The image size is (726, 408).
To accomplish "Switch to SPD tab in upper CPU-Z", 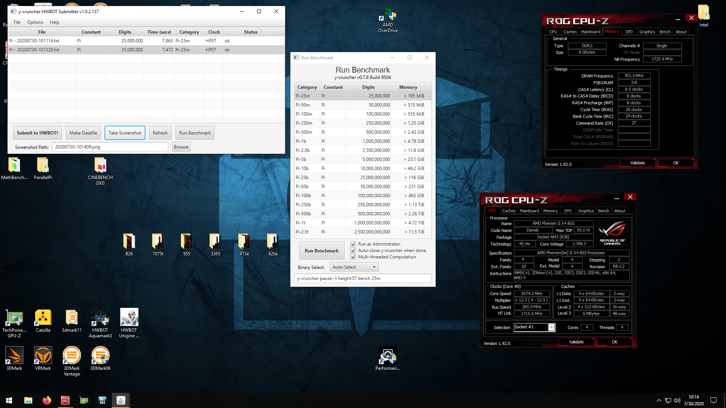I will pyautogui.click(x=629, y=32).
